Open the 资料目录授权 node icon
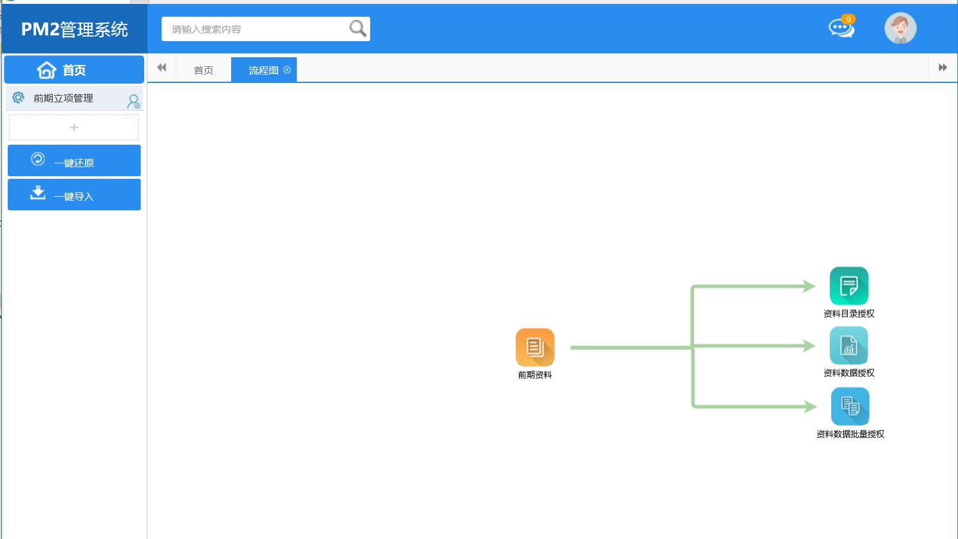Viewport: 958px width, 539px height. pyautogui.click(x=849, y=286)
